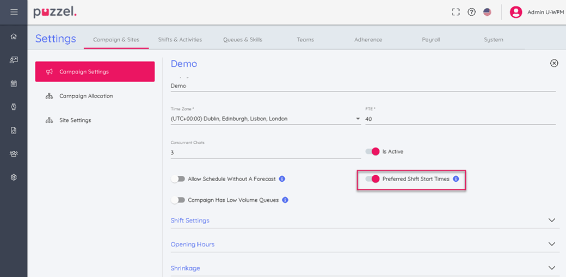This screenshot has width=566, height=277.
Task: Click the Concurrent Chats input field
Action: pos(266,152)
